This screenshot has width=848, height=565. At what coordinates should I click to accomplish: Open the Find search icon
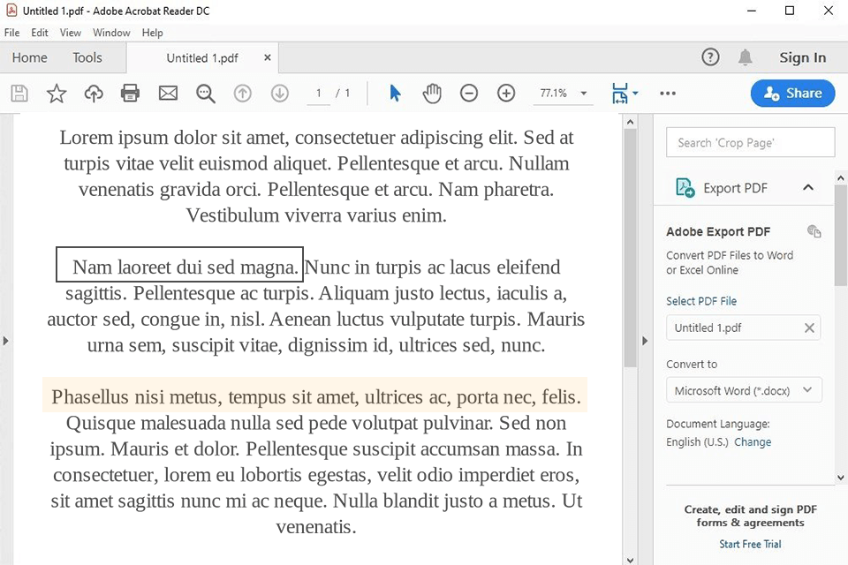tap(205, 93)
